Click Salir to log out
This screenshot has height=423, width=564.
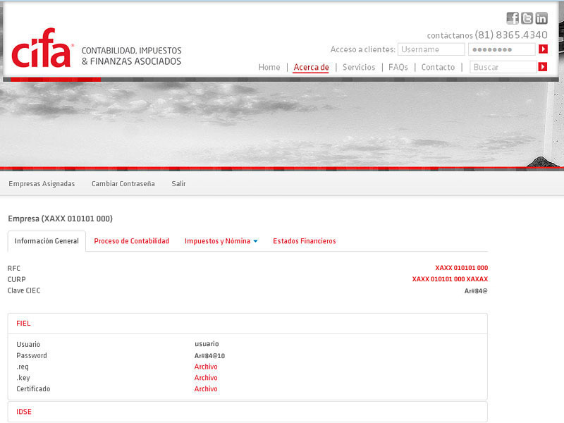[178, 184]
